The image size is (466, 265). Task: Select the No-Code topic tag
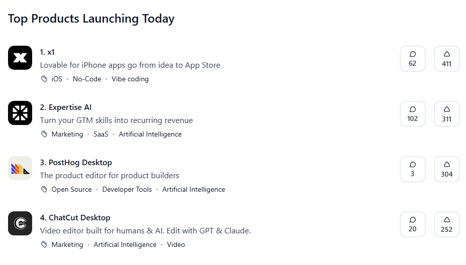87,79
